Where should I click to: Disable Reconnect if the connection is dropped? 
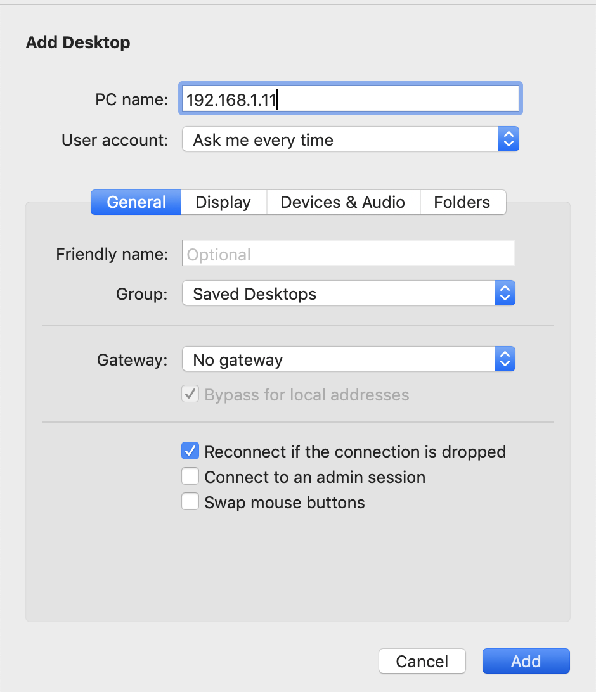pos(190,451)
